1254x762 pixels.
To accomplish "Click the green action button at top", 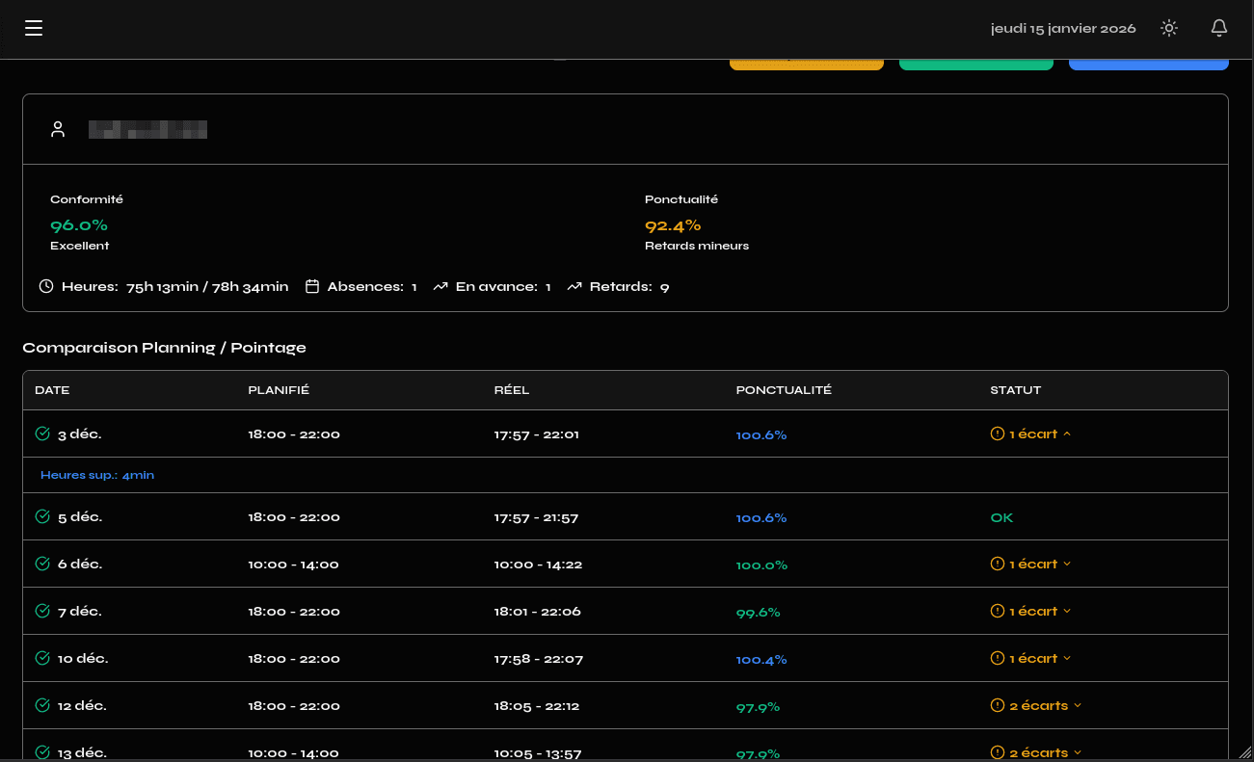I will pos(975,64).
